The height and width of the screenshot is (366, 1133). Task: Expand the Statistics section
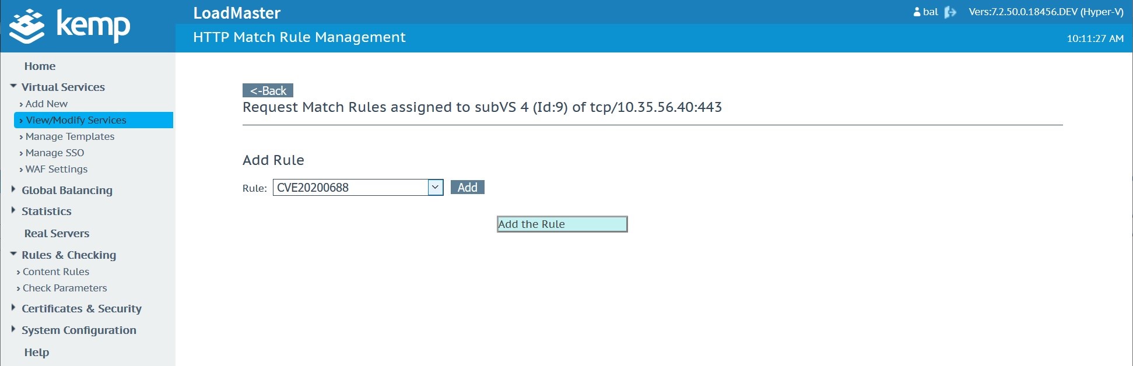13,210
